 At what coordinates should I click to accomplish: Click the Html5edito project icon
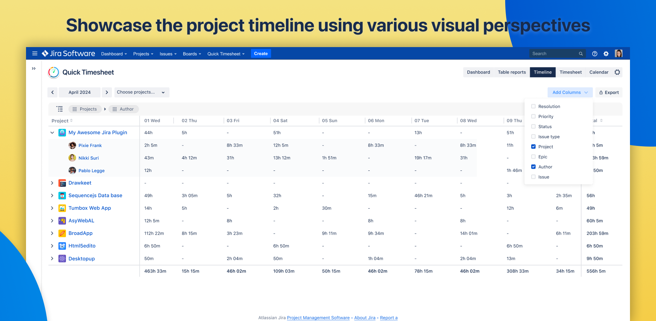pos(62,246)
